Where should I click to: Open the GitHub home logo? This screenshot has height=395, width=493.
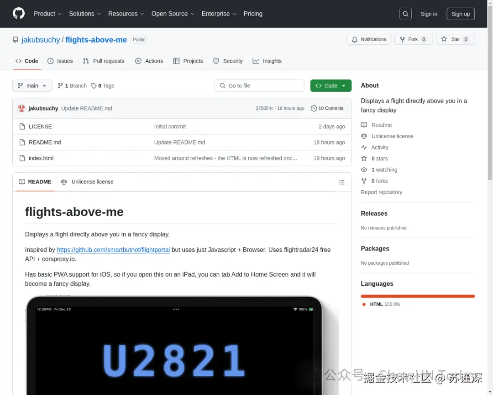pos(19,14)
